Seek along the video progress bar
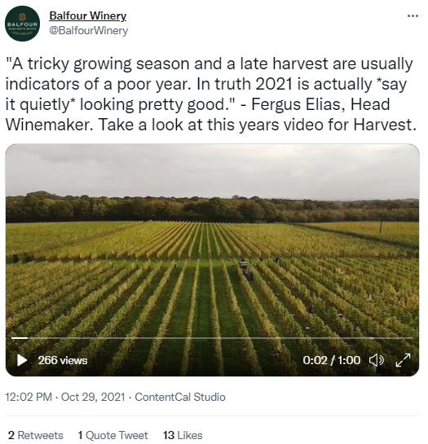This screenshot has width=428, height=444. point(212,338)
